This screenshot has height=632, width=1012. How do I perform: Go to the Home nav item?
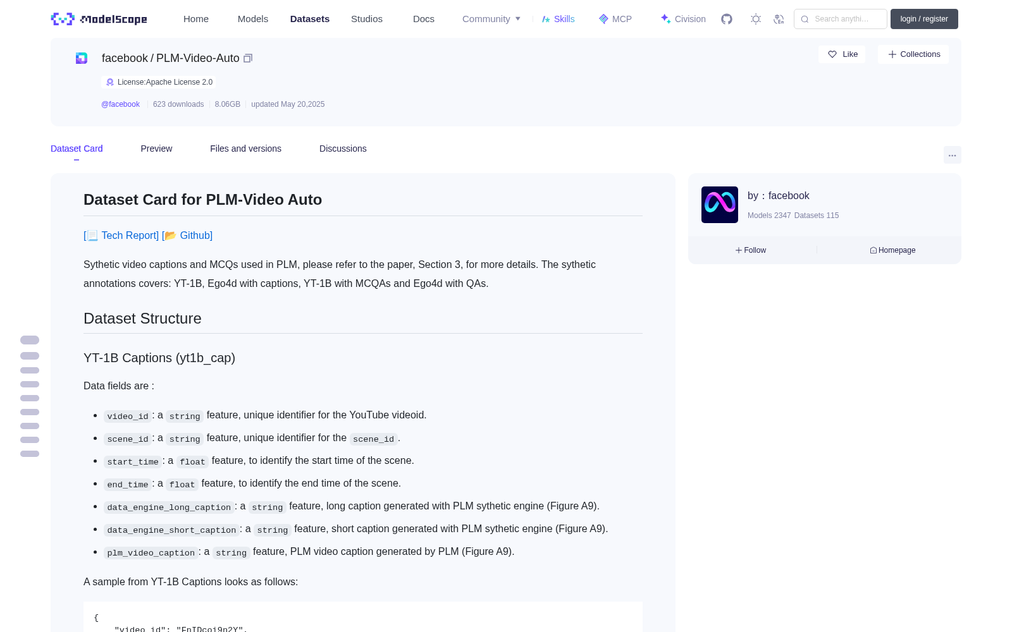tap(196, 19)
